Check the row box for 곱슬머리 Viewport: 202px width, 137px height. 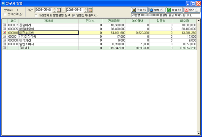click(x=5, y=25)
